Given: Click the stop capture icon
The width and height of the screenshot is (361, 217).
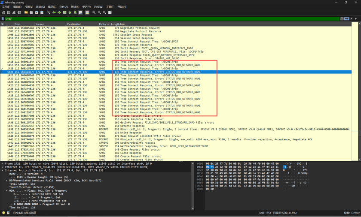Looking at the screenshot, I should tap(8, 12).
